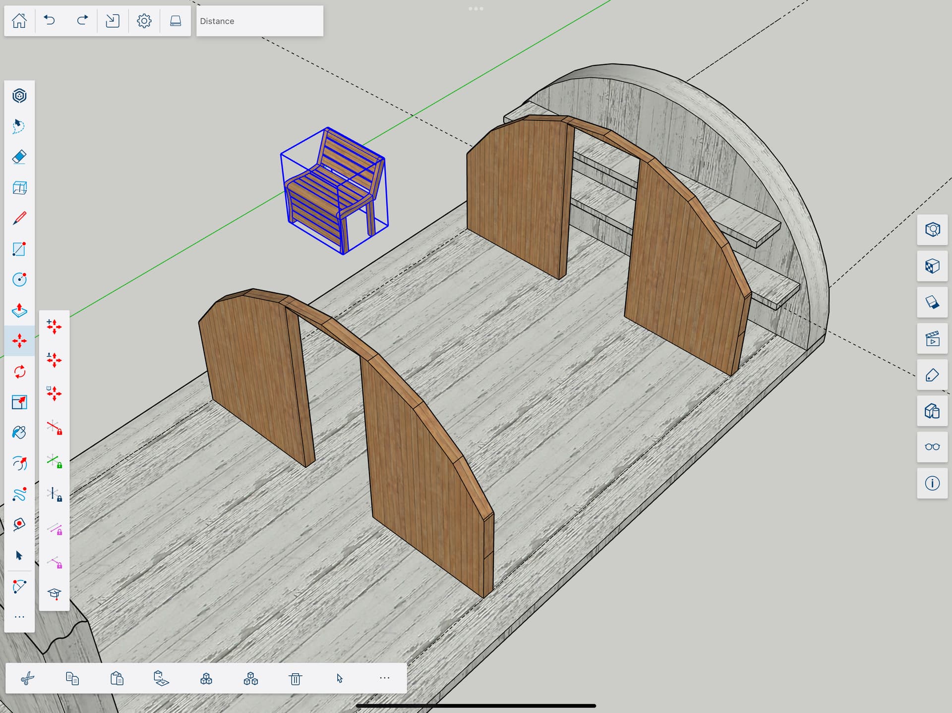Image resolution: width=952 pixels, height=713 pixels.
Task: Toggle blue axis lock constraint
Action: pos(54,494)
